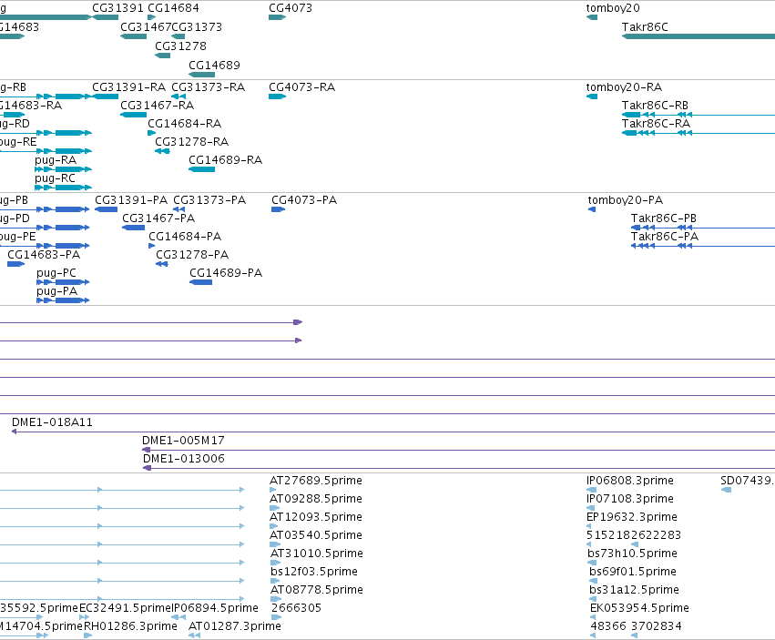Select the CG14684-PA protein label
The width and height of the screenshot is (775, 640).
click(x=185, y=237)
